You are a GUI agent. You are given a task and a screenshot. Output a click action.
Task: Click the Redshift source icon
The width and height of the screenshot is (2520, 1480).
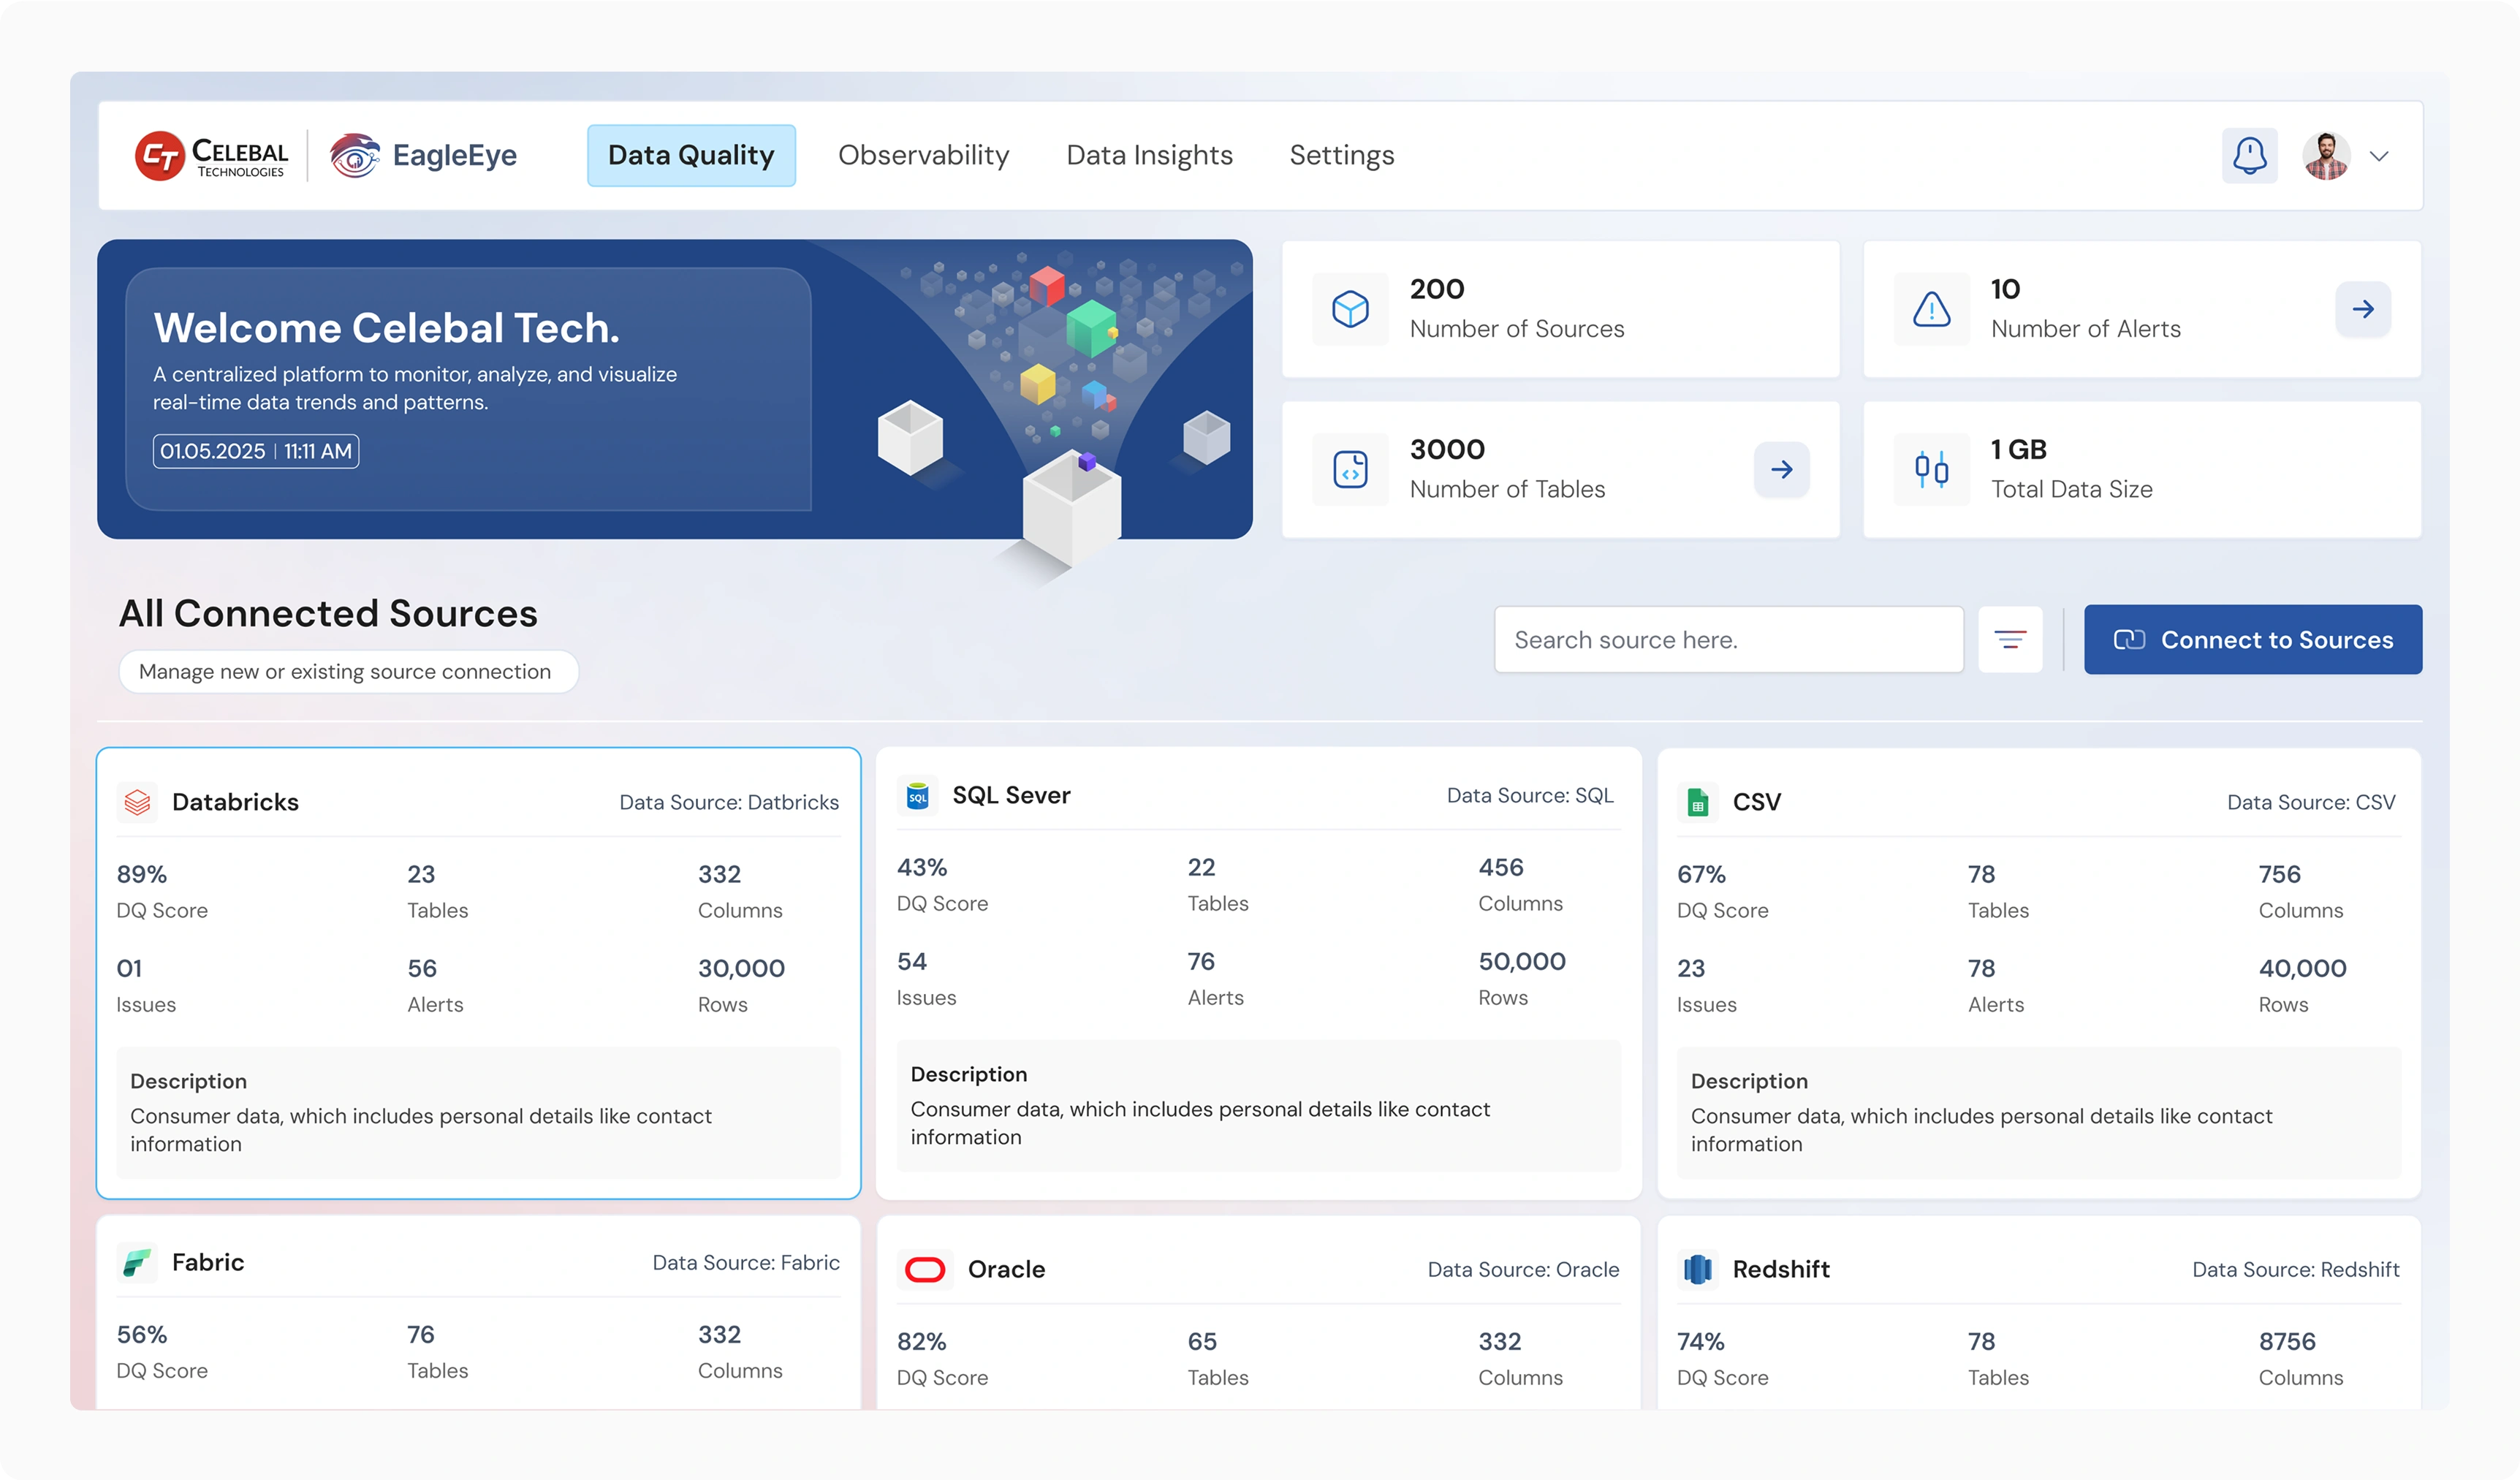[1698, 1269]
